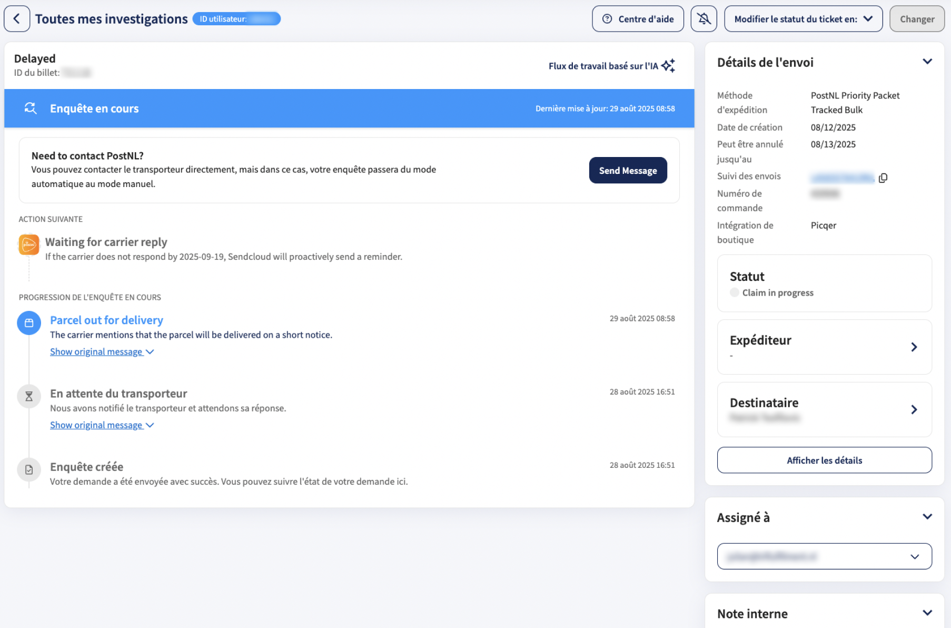
Task: Click the Enquête créée heading
Action: click(x=86, y=467)
